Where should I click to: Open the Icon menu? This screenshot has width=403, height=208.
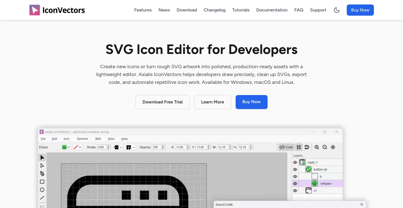tap(66, 139)
